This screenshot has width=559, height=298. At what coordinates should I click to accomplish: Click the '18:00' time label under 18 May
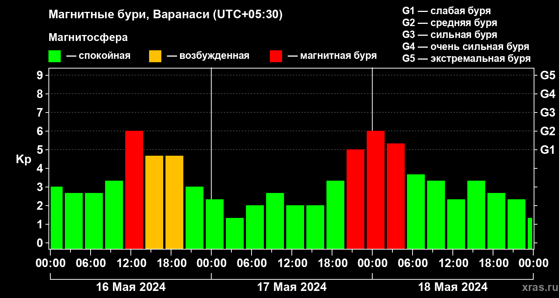493,263
